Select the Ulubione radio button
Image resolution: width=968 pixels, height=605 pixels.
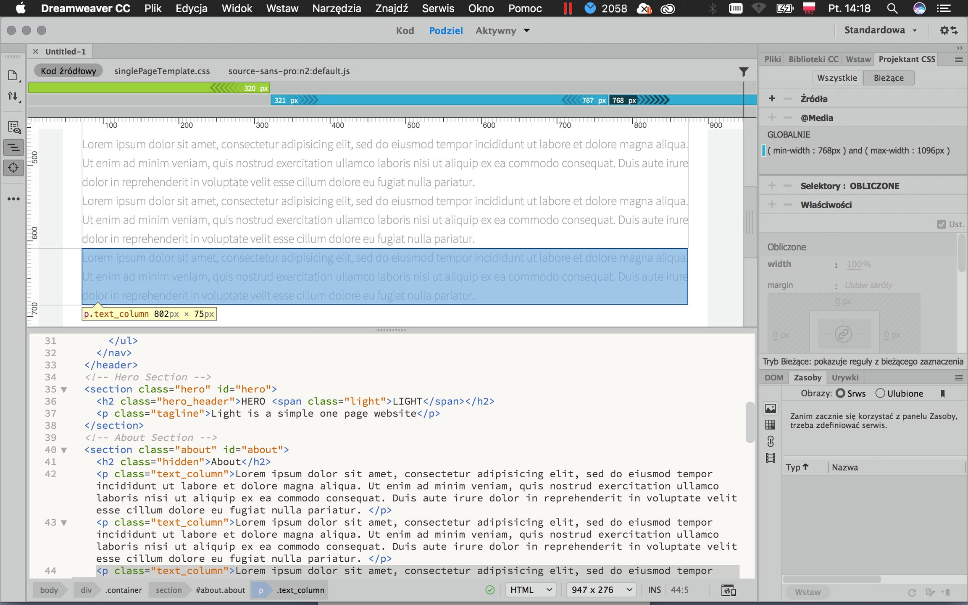(880, 393)
